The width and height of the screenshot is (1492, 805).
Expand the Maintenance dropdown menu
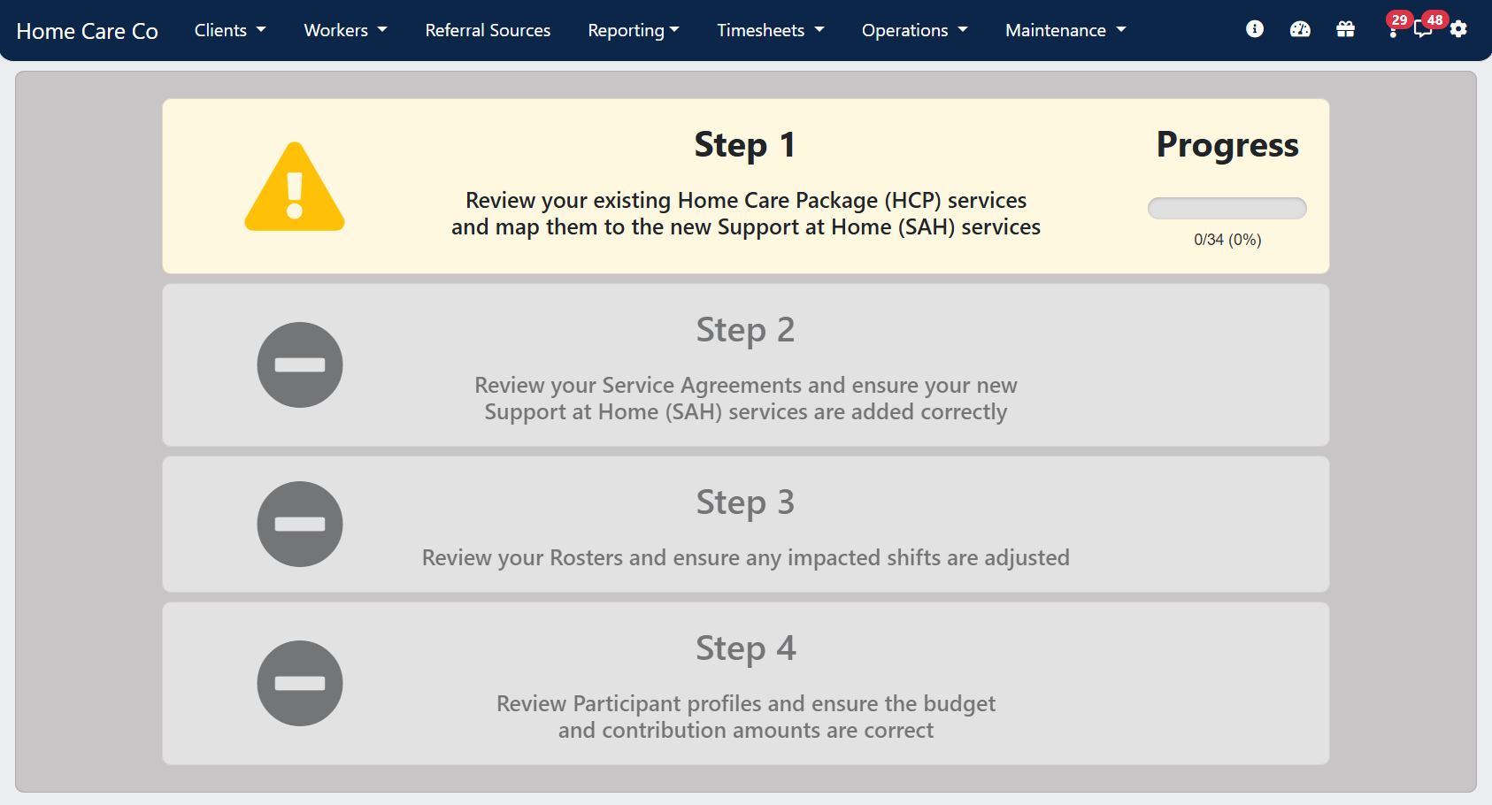[1066, 30]
